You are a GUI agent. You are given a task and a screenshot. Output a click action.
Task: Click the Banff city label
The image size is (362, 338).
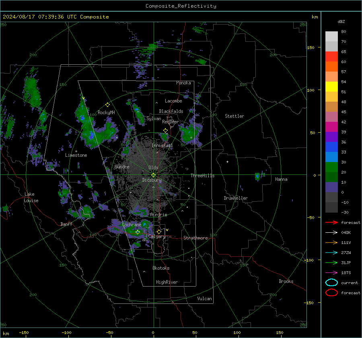tap(66, 224)
